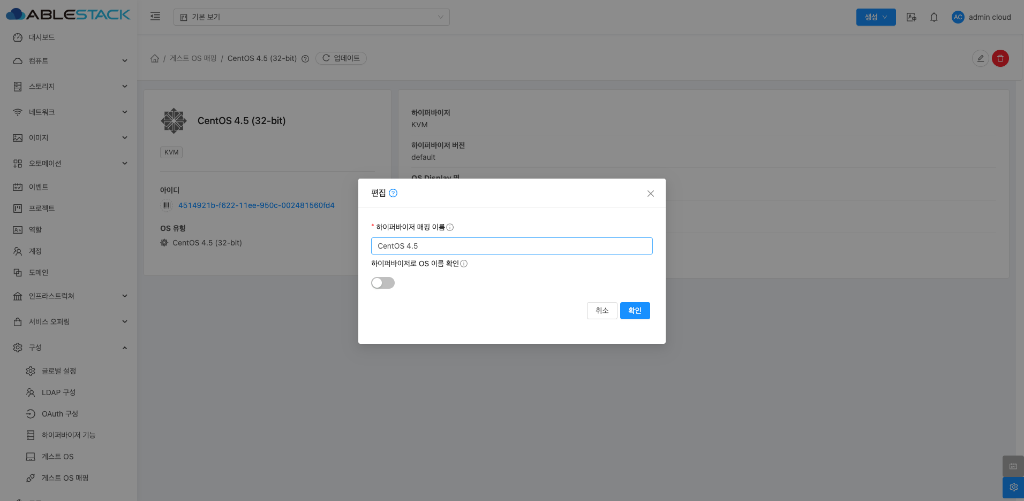Image resolution: width=1024 pixels, height=501 pixels.
Task: Click the hypervisor mapping name input field
Action: click(511, 246)
